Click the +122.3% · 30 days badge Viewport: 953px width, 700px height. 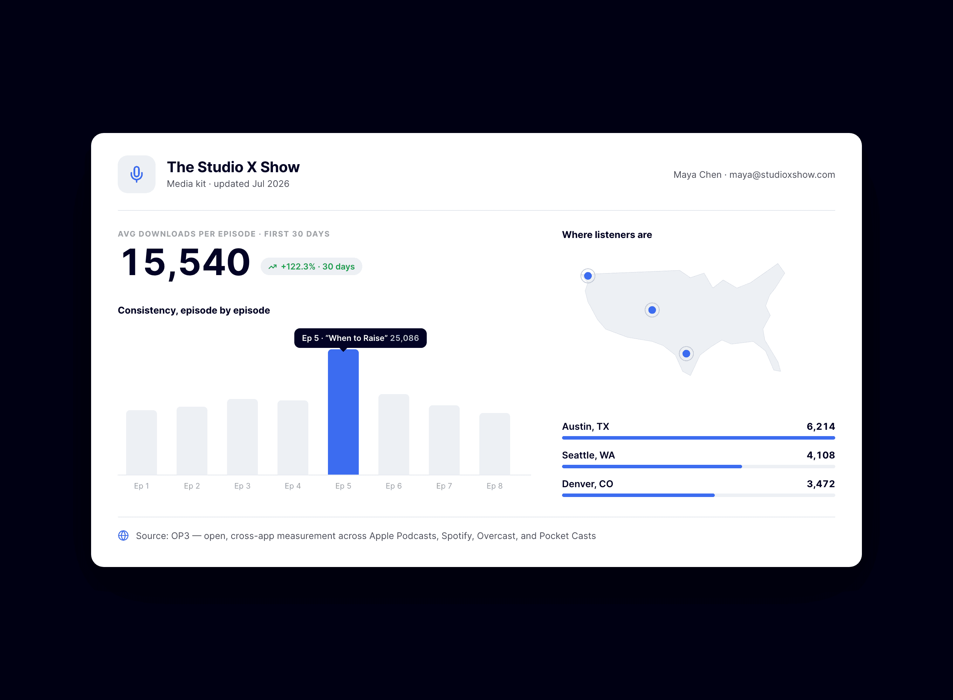pyautogui.click(x=311, y=267)
